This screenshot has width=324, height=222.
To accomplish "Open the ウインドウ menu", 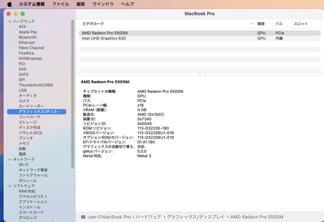I will [103, 4].
